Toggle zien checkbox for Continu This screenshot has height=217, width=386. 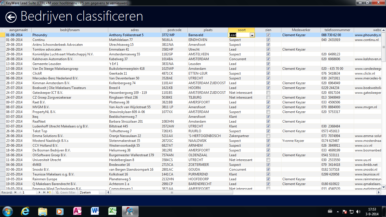tap(268, 40)
